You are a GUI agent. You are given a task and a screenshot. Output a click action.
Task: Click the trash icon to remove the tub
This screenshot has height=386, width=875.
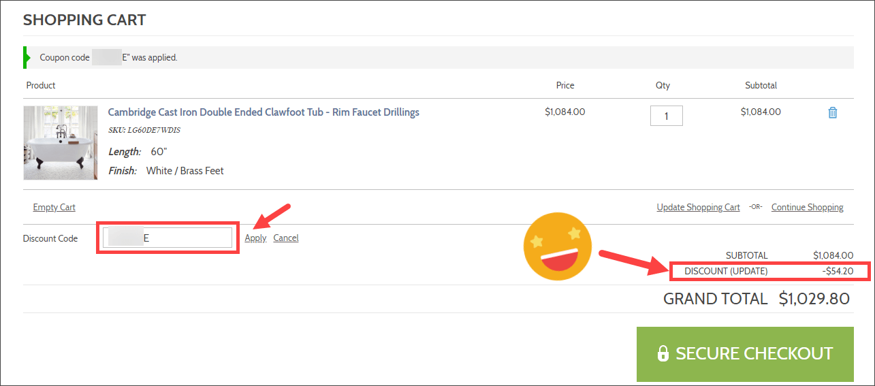coord(832,113)
